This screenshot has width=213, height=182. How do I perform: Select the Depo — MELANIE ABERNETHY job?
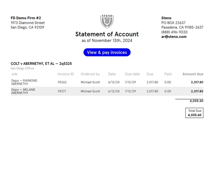pyautogui.click(x=23, y=91)
